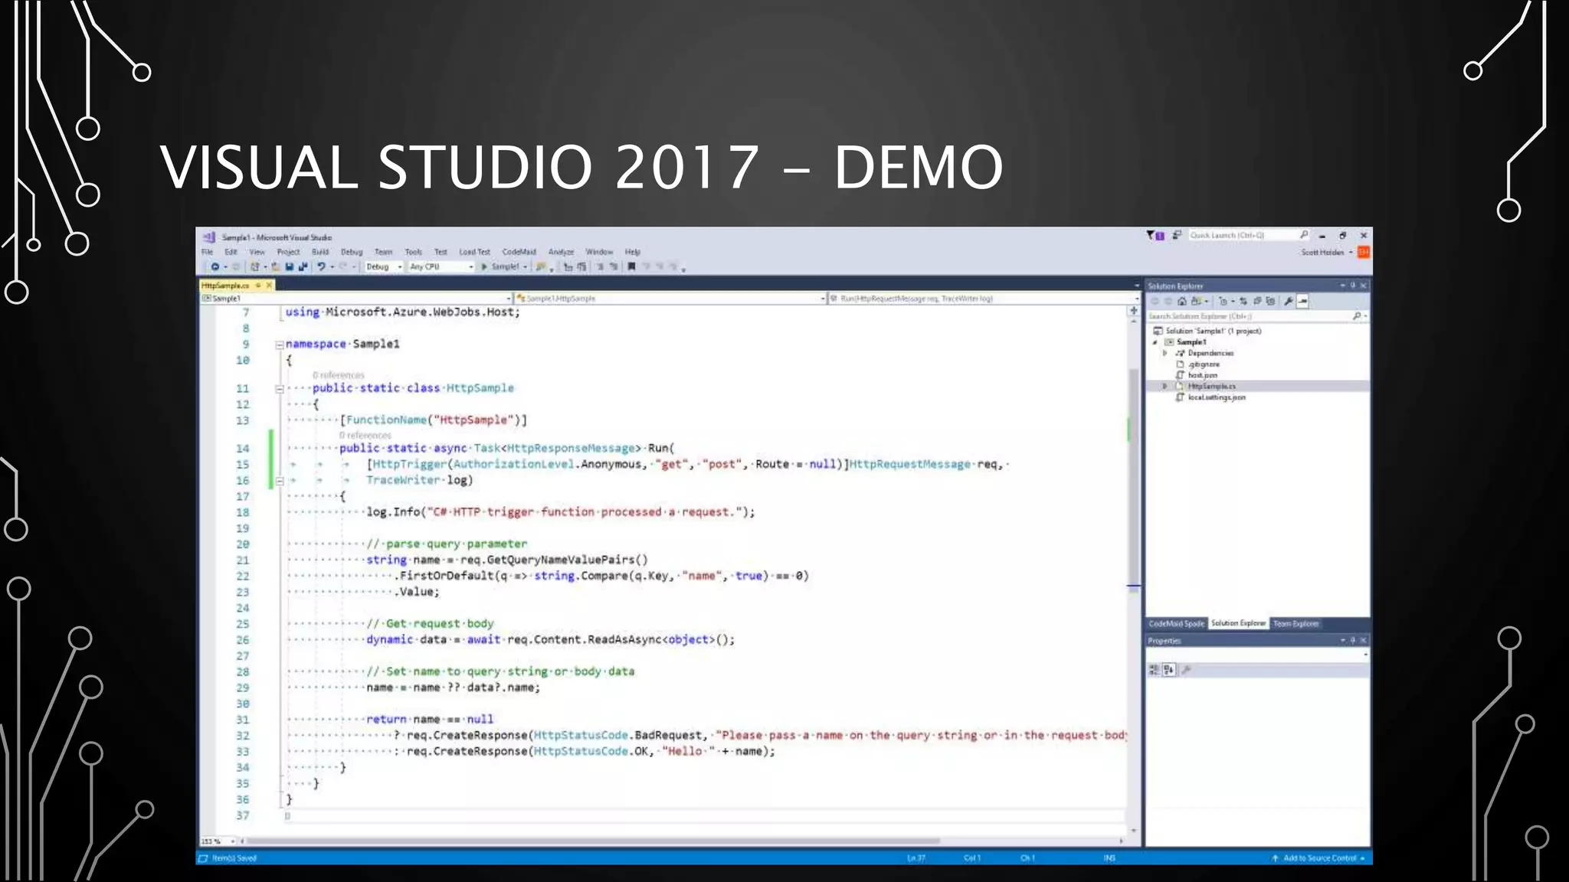1569x882 pixels.
Task: Click the Alphabetical sort icon in Properties
Action: (x=1169, y=670)
